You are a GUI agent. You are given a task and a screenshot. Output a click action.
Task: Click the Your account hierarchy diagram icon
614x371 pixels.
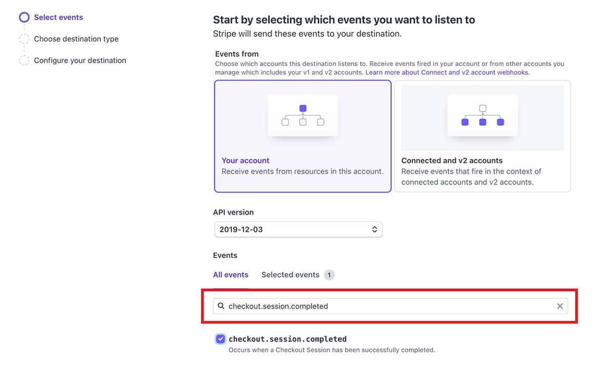pyautogui.click(x=302, y=115)
